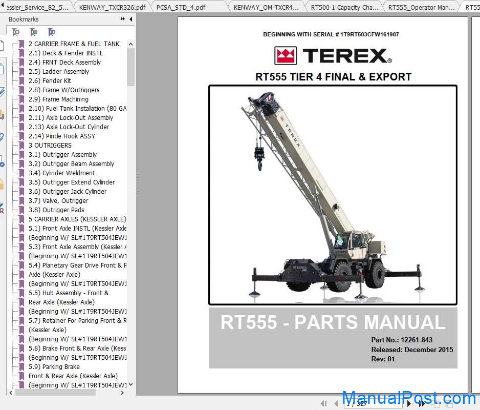The height and width of the screenshot is (410, 480).
Task: Open '5.3) Front Axle Assembly' bookmark
Action: point(77,247)
